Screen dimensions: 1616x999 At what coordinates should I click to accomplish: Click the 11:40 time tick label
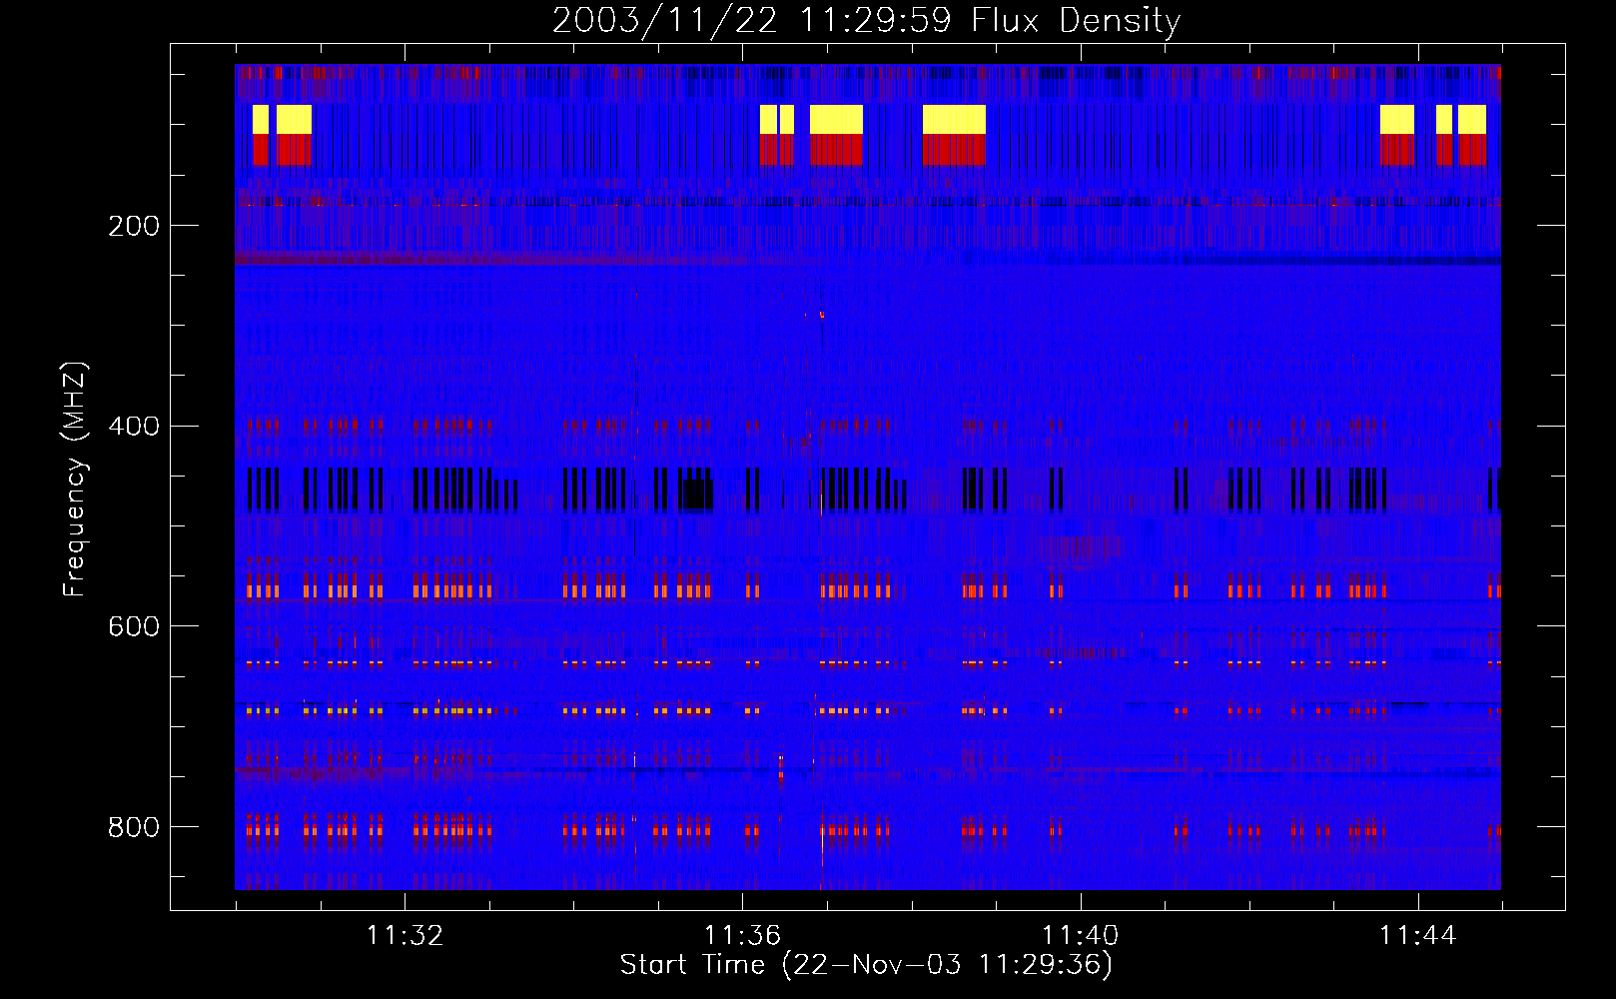[x=1080, y=936]
